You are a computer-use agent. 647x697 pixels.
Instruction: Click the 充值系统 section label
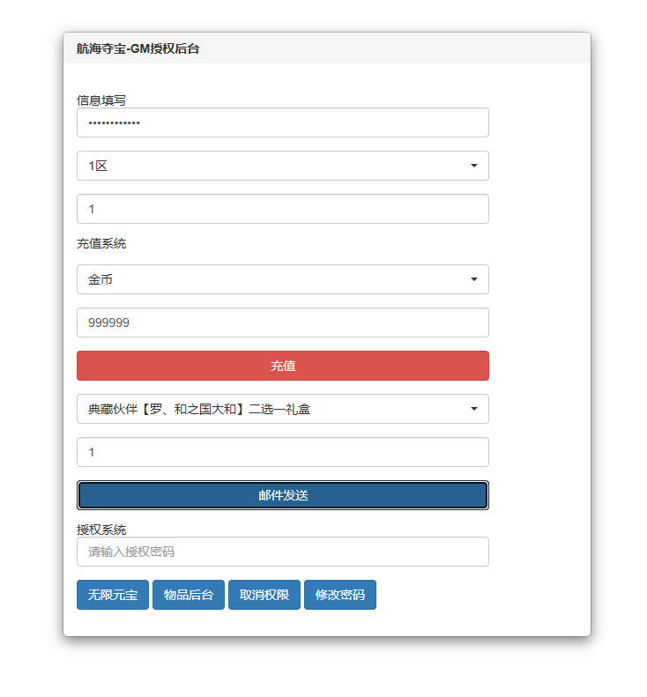(x=101, y=243)
